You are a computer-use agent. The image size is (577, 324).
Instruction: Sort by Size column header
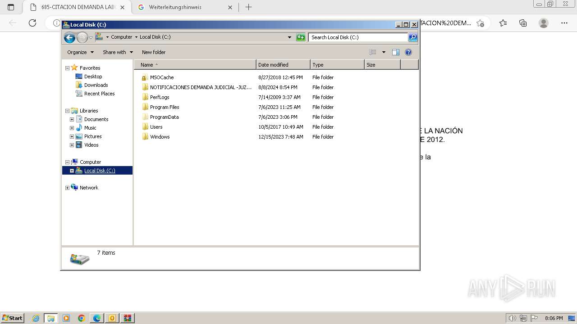click(x=382, y=65)
